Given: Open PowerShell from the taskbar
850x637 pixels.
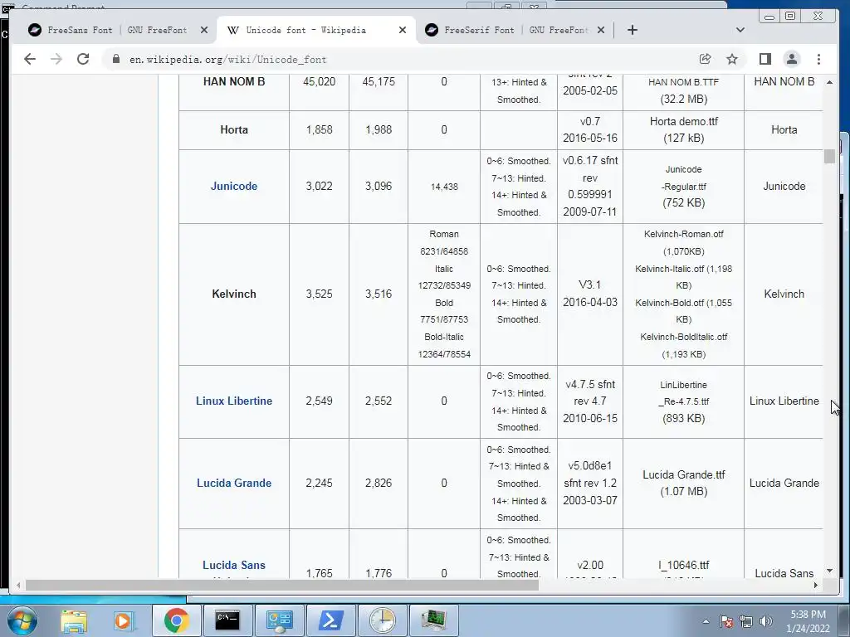Looking at the screenshot, I should (330, 620).
